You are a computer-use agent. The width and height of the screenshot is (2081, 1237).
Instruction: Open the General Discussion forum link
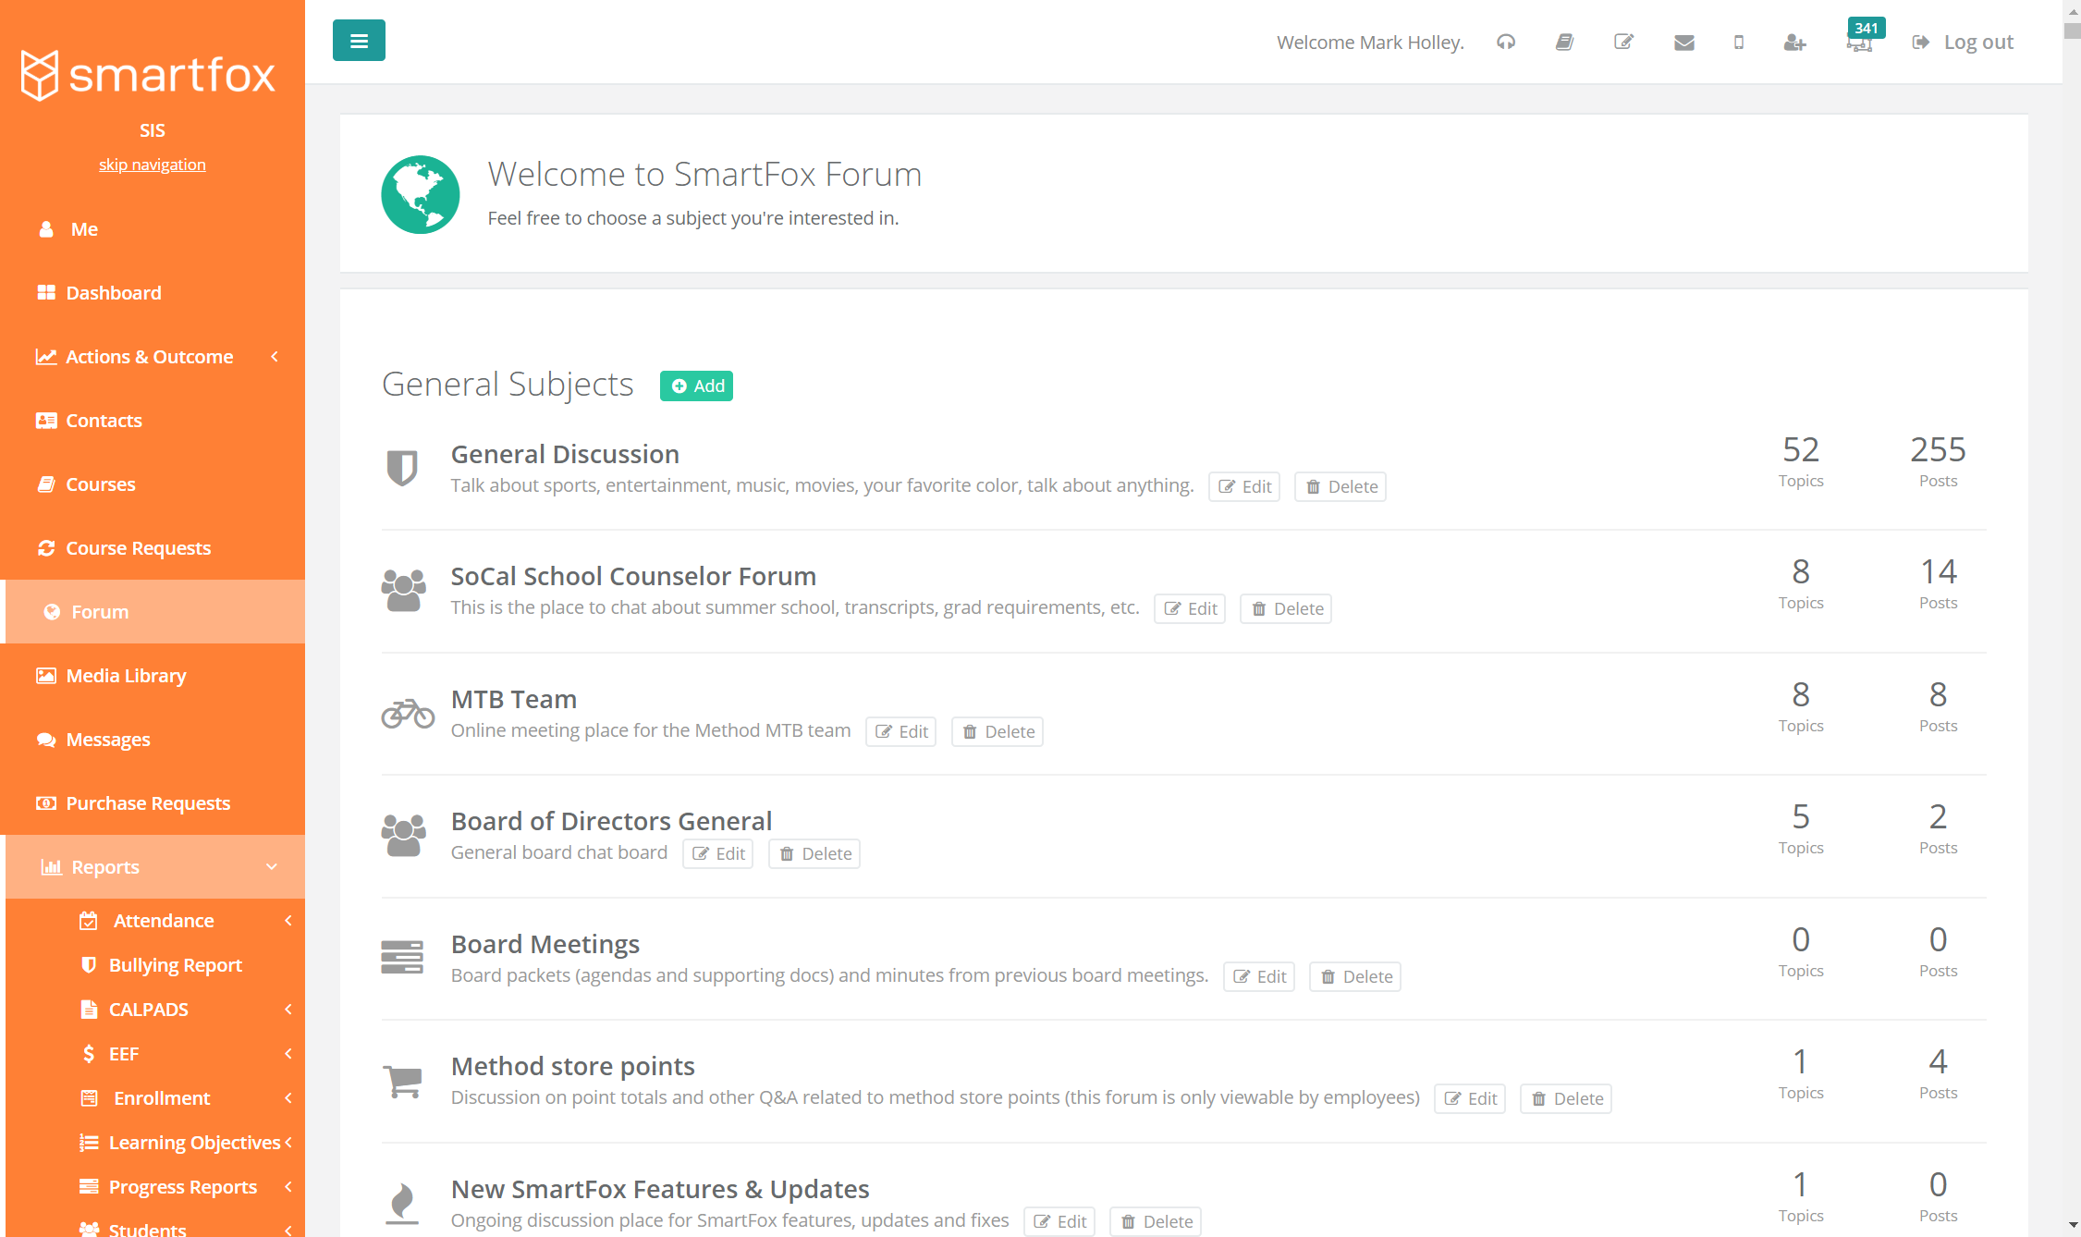[x=564, y=454]
